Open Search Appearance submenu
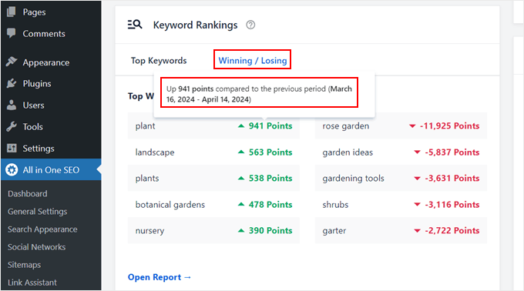Image resolution: width=524 pixels, height=291 pixels. pyautogui.click(x=42, y=229)
